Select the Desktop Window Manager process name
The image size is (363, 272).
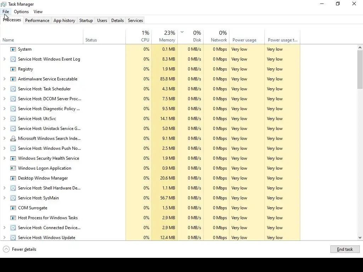click(x=43, y=178)
